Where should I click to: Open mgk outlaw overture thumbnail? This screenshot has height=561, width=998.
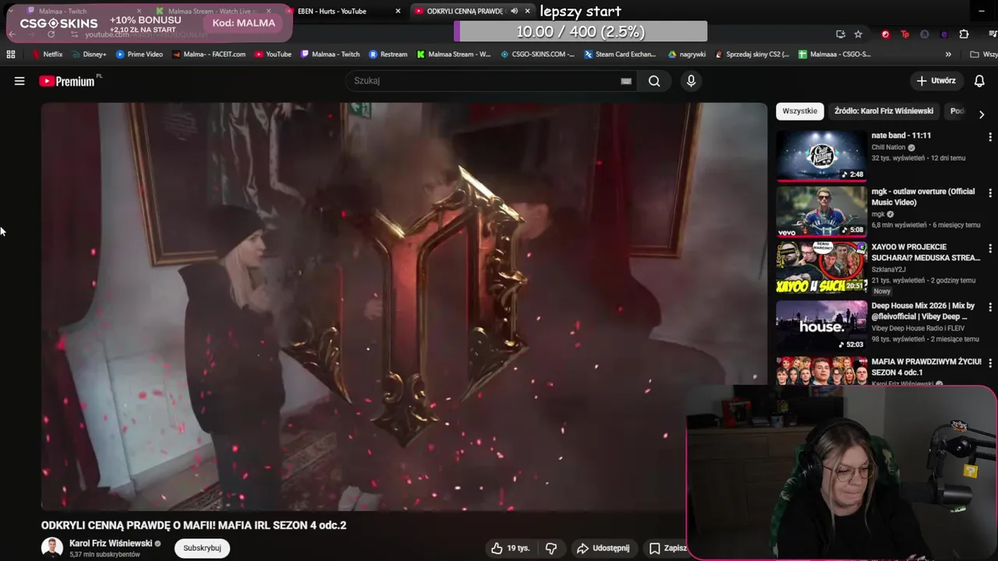821,211
